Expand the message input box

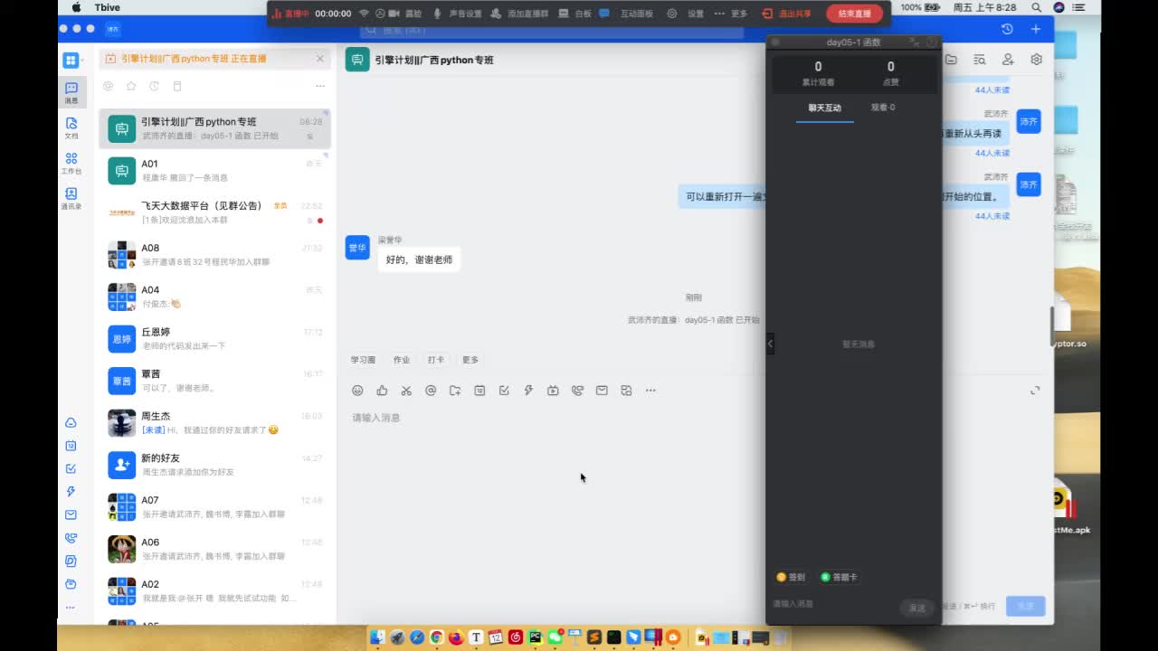pos(1035,391)
